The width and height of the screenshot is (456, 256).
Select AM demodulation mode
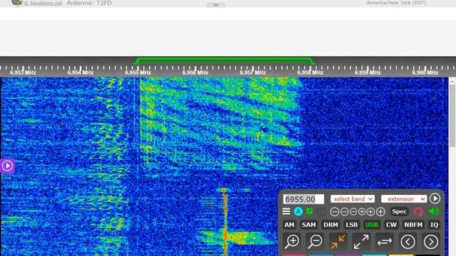289,225
